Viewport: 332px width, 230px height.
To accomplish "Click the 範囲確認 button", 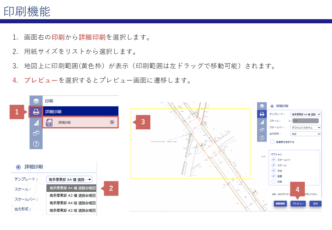I will point(281,203).
